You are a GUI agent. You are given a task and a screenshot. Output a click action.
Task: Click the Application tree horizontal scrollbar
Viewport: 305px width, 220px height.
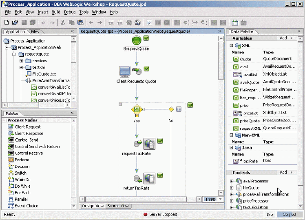23,105
